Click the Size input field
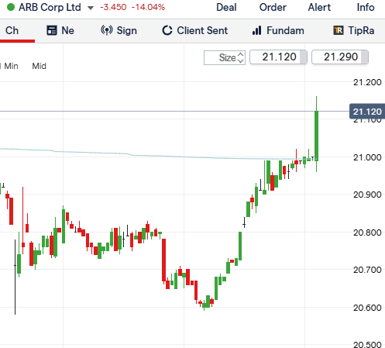385x348 pixels. pos(225,57)
